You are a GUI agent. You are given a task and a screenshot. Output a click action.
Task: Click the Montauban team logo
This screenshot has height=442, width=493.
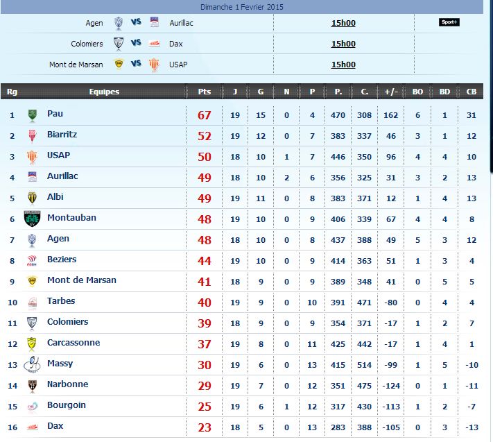[32, 219]
